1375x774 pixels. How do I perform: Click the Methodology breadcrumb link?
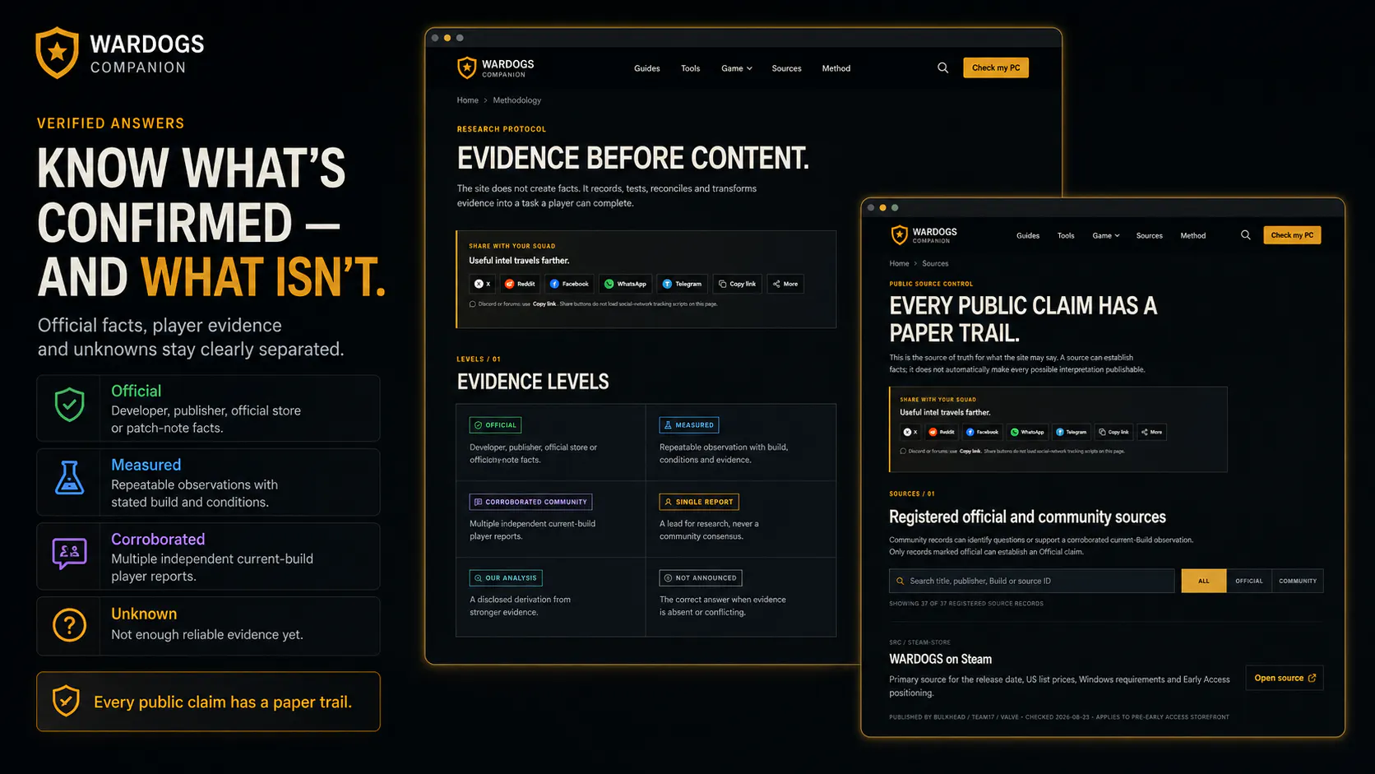(x=517, y=100)
